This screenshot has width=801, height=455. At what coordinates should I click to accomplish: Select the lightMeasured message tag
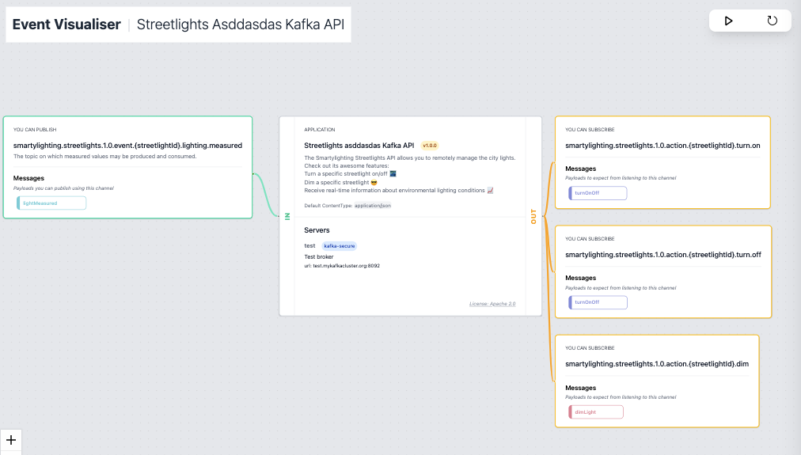point(51,203)
